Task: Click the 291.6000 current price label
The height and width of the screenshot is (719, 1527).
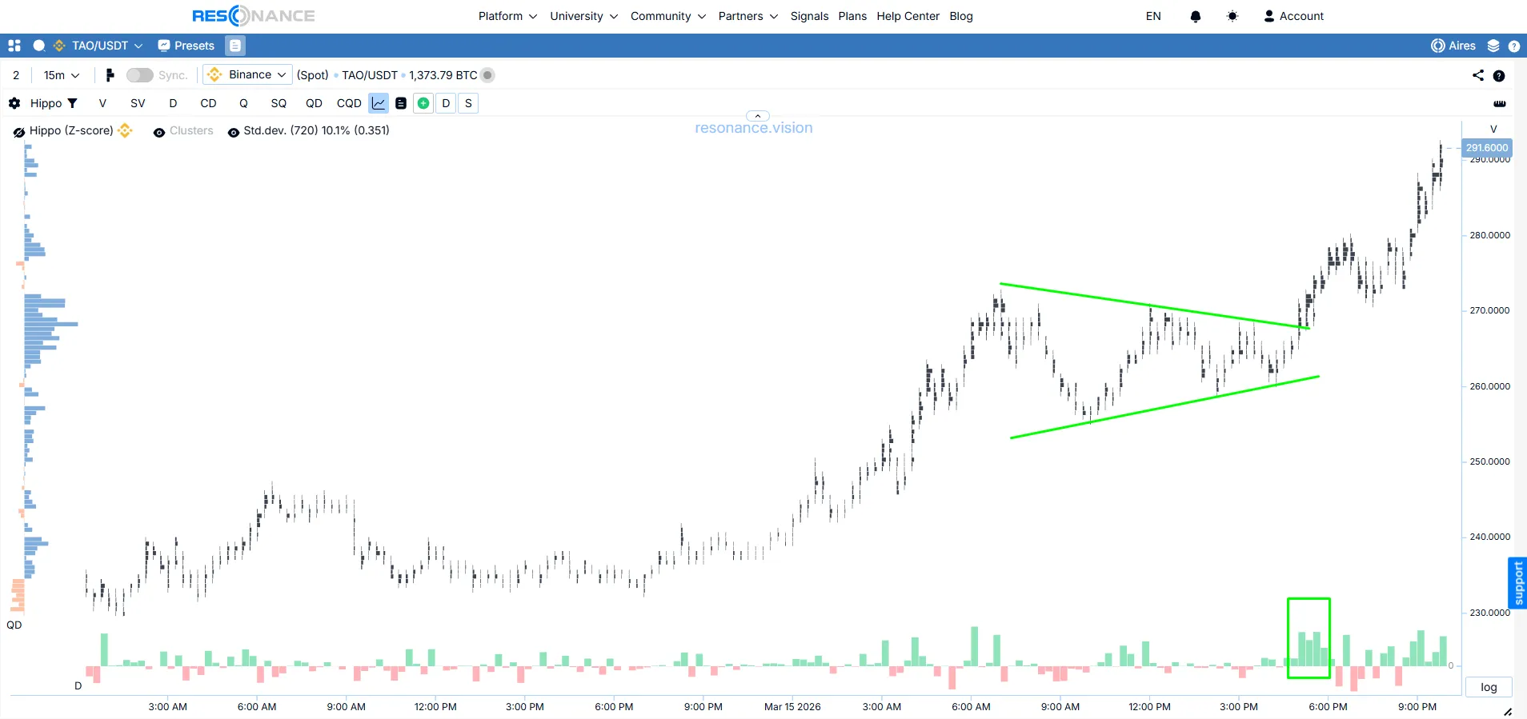Action: [x=1486, y=147]
